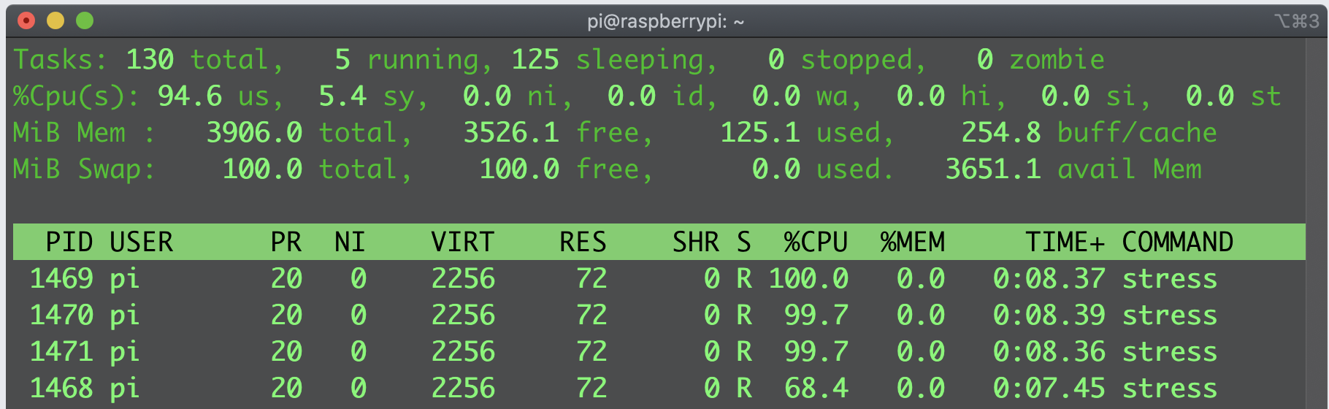Minimize the terminal using the yellow button
Screen dimensions: 1329x409
(55, 20)
